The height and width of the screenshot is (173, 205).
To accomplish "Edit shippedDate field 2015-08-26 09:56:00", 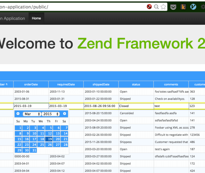I will click(x=101, y=106).
